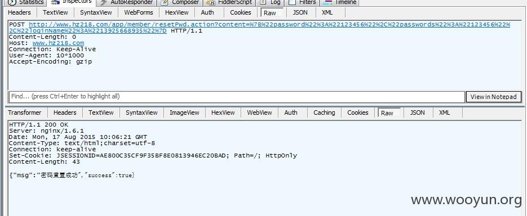Image resolution: width=527 pixels, height=216 pixels.
Task: Open the FiddlerScript tab
Action: (x=229, y=2)
